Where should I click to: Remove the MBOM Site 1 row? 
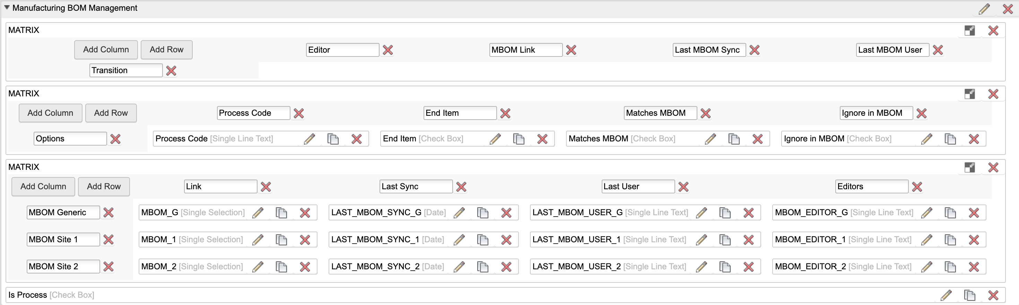108,240
